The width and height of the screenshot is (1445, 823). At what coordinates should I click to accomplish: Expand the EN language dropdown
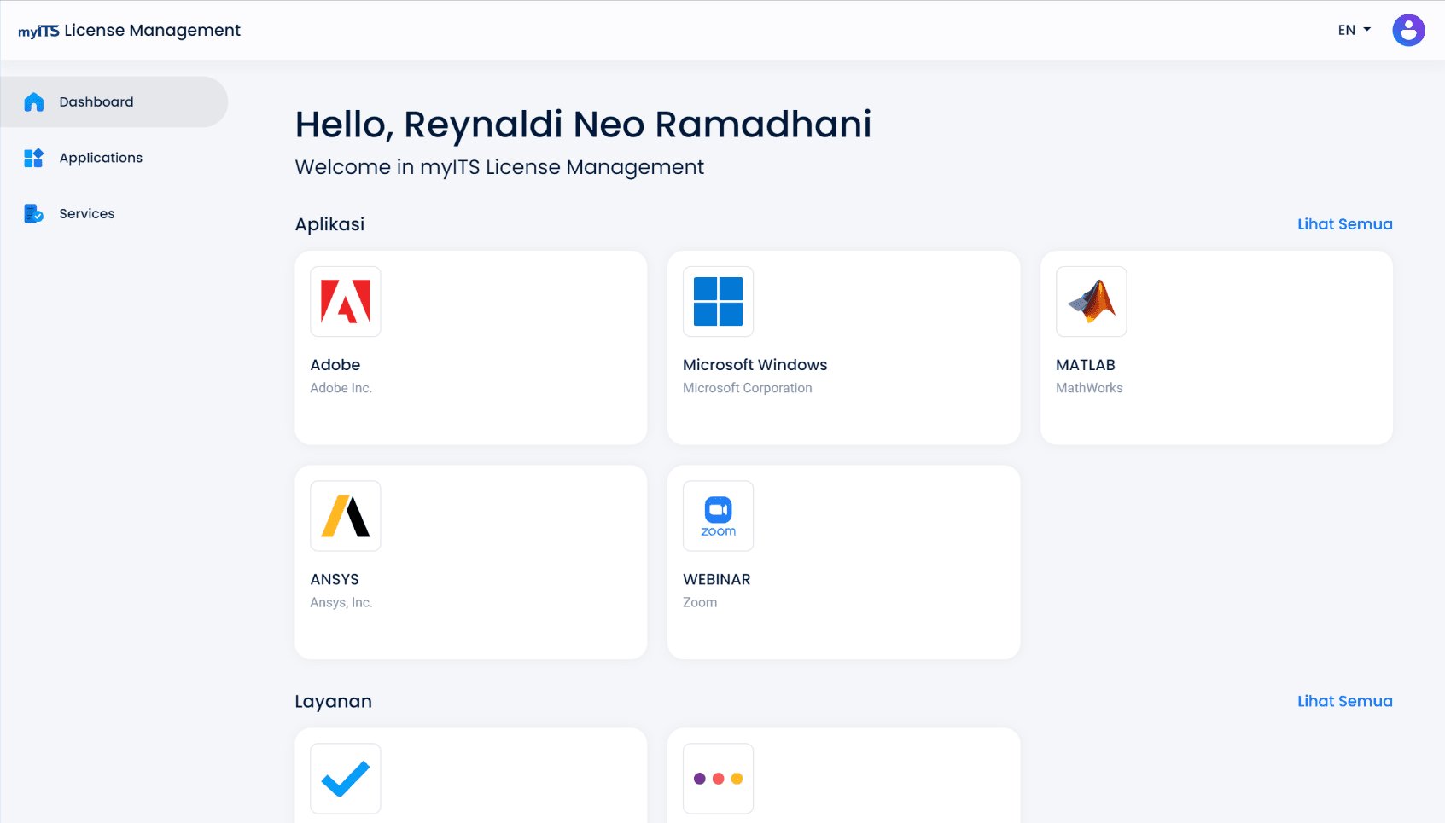pos(1355,30)
